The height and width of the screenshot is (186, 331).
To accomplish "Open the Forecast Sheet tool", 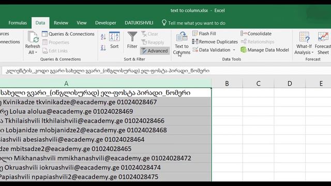I will pyautogui.click(x=323, y=43).
